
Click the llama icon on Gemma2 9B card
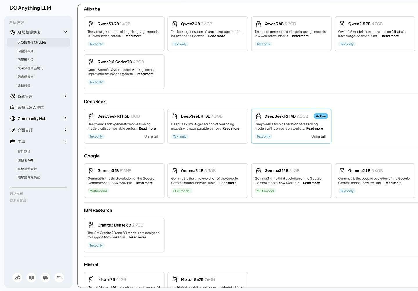[x=342, y=170]
